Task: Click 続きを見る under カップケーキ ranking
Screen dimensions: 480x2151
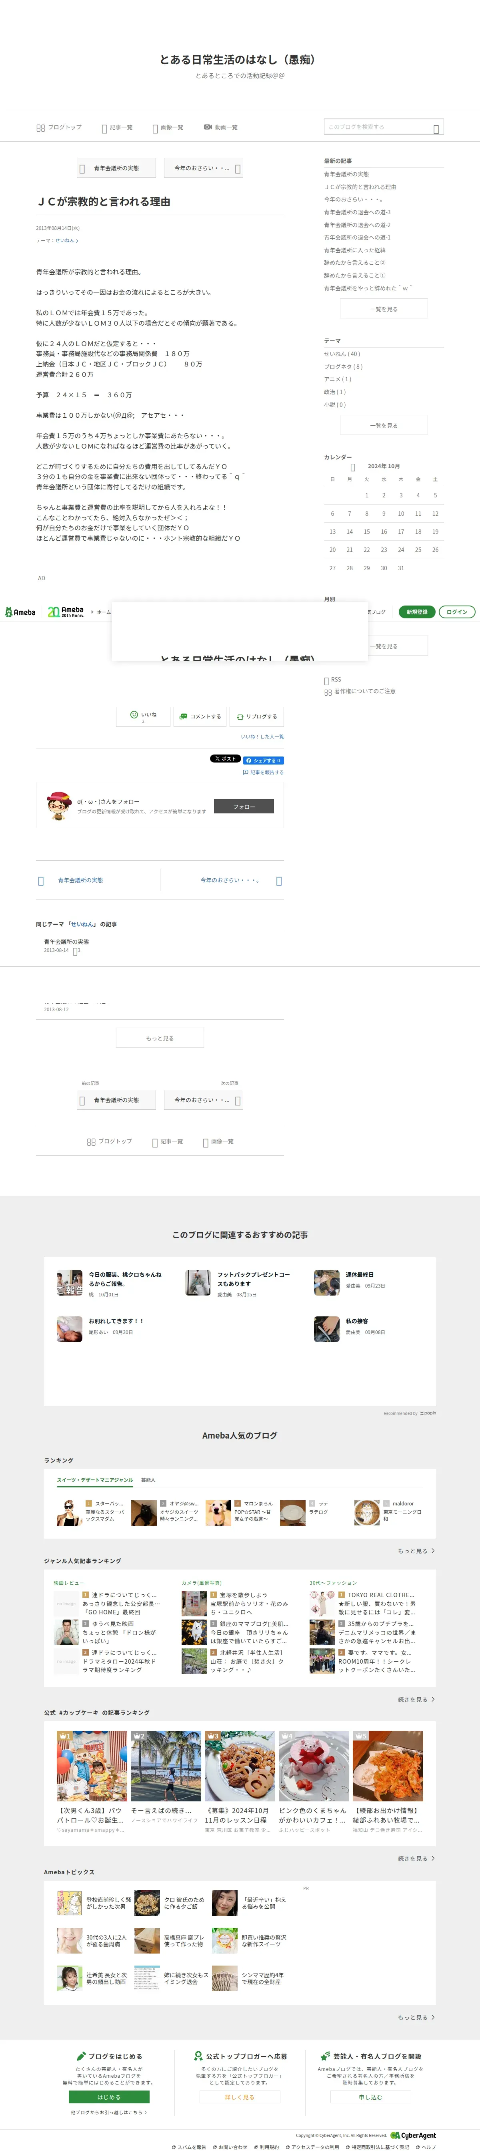Action: (x=416, y=1859)
